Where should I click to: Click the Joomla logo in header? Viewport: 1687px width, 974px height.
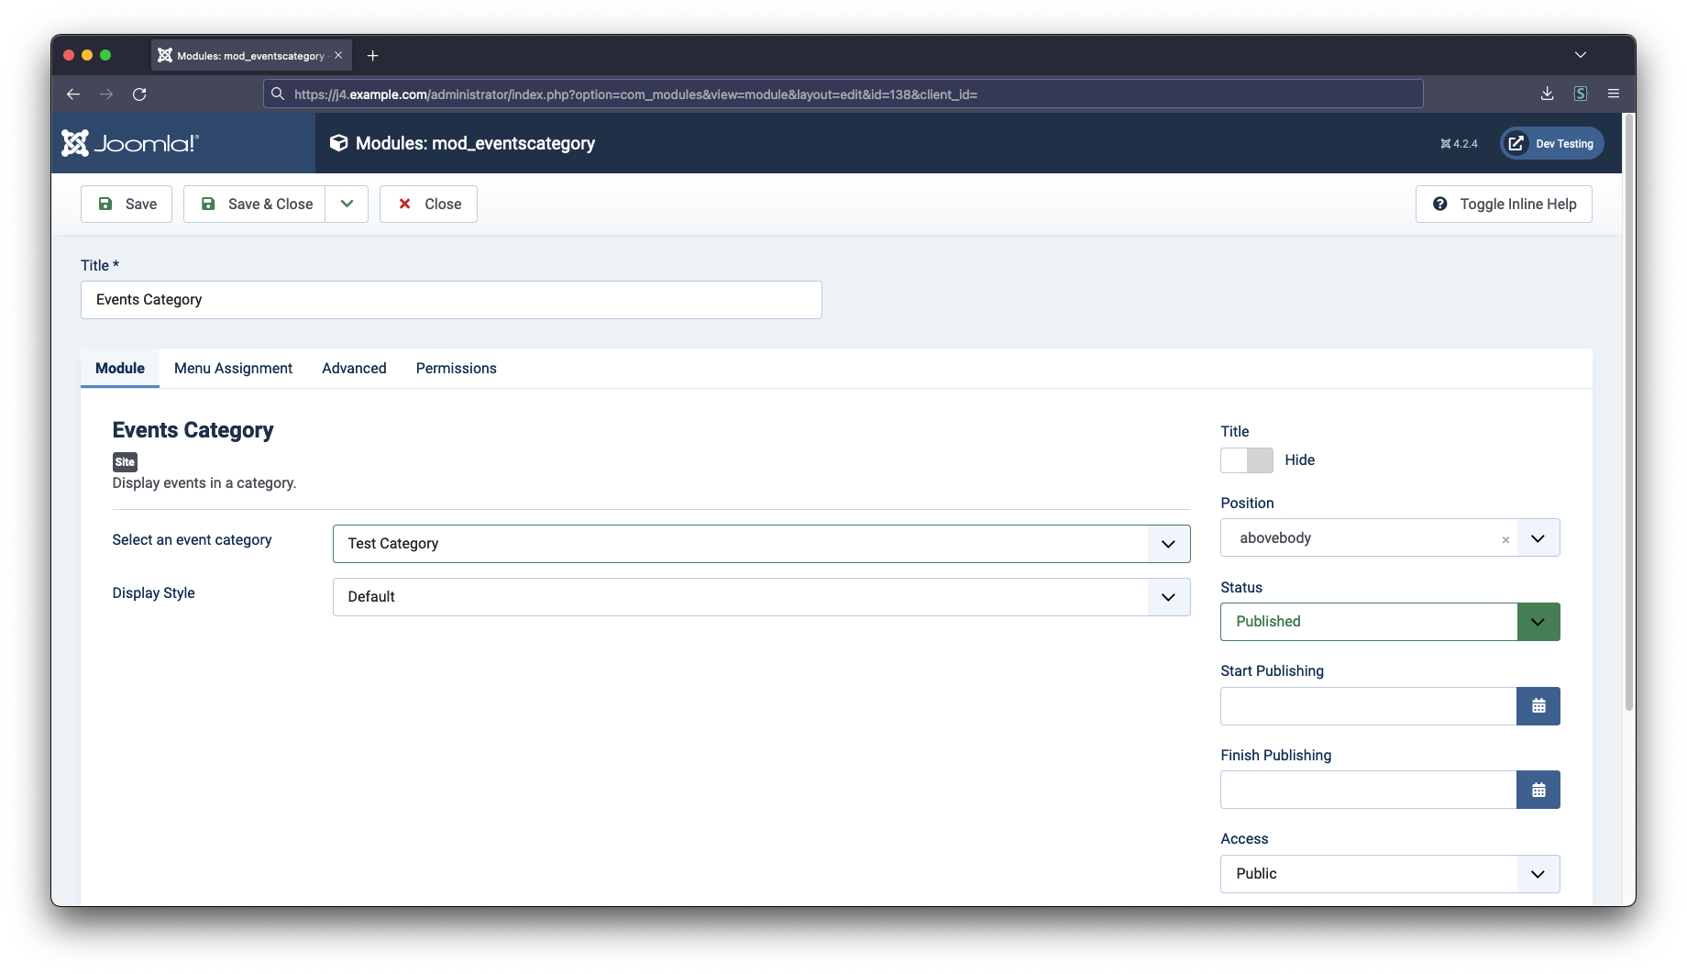point(130,143)
